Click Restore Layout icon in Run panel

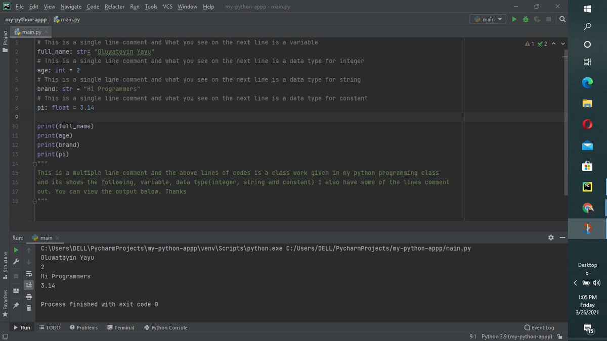pos(16,291)
